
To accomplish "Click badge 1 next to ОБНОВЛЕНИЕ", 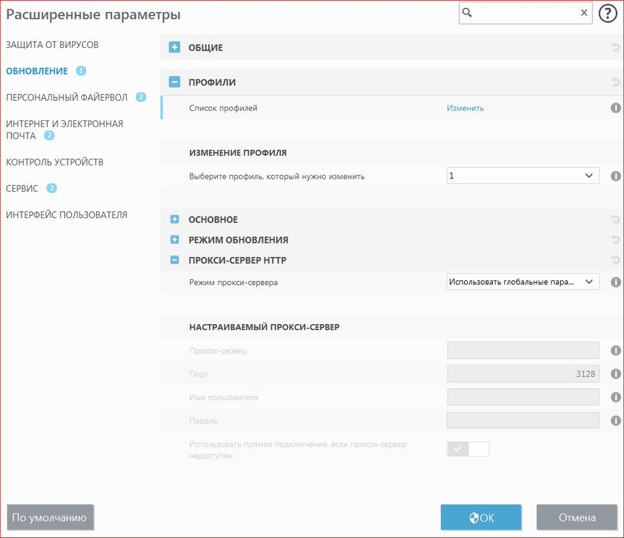I will [81, 71].
